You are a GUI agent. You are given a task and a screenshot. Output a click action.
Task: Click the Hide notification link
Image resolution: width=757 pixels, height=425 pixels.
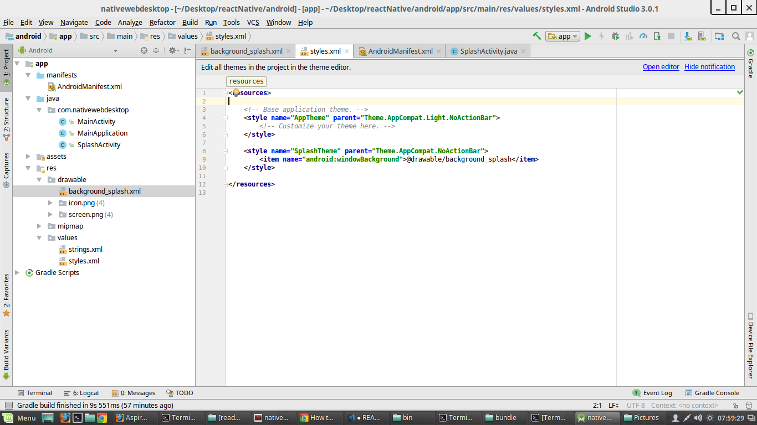[709, 67]
